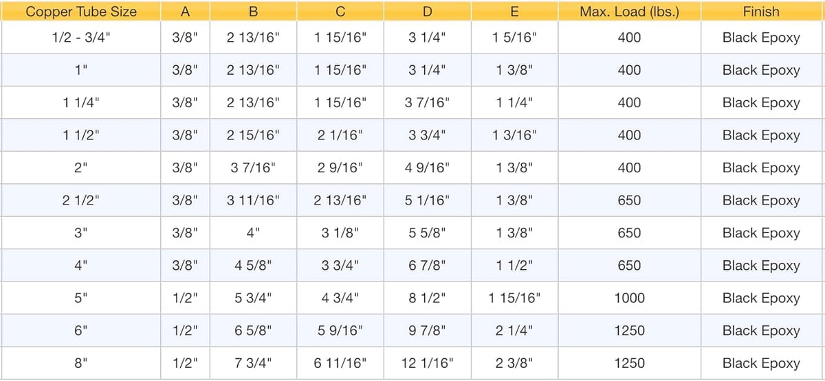This screenshot has height=381, width=825.
Task: Click the 2 1/2" tube size cell
Action: (81, 200)
